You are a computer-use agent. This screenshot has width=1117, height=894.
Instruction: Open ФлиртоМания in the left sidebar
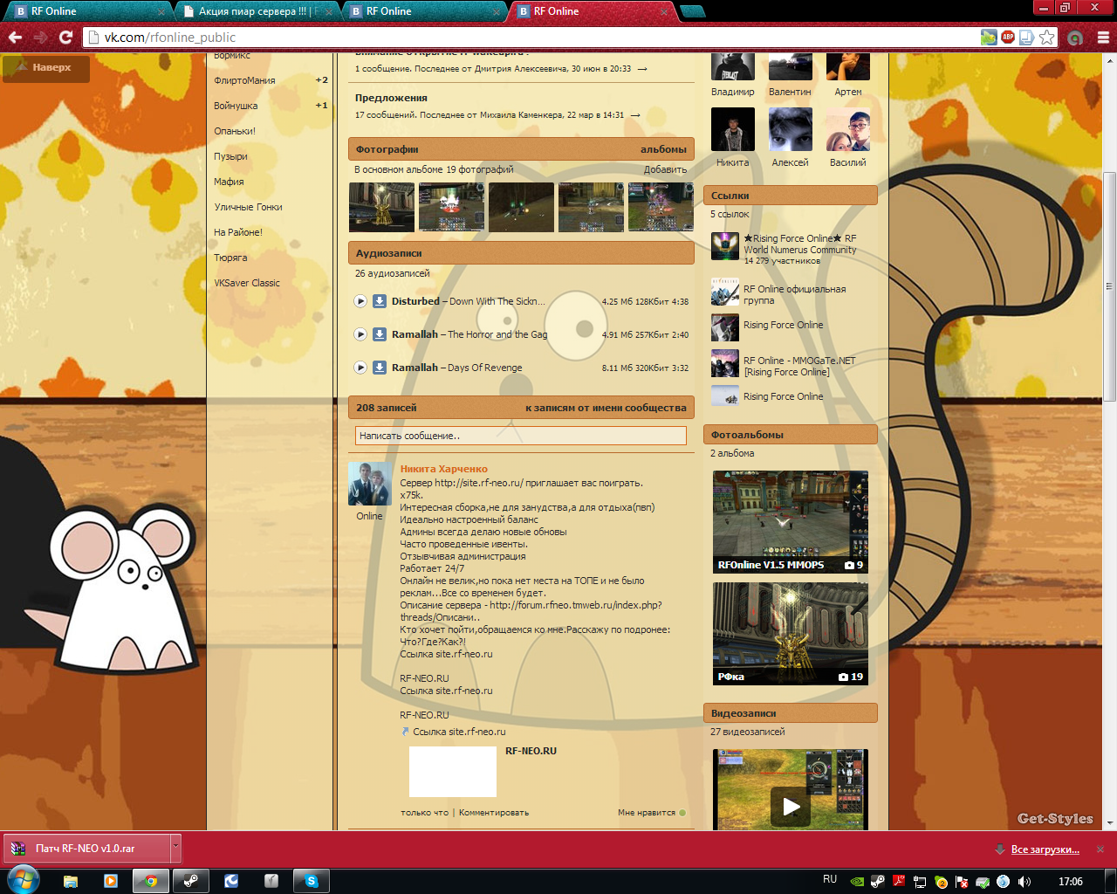point(244,80)
